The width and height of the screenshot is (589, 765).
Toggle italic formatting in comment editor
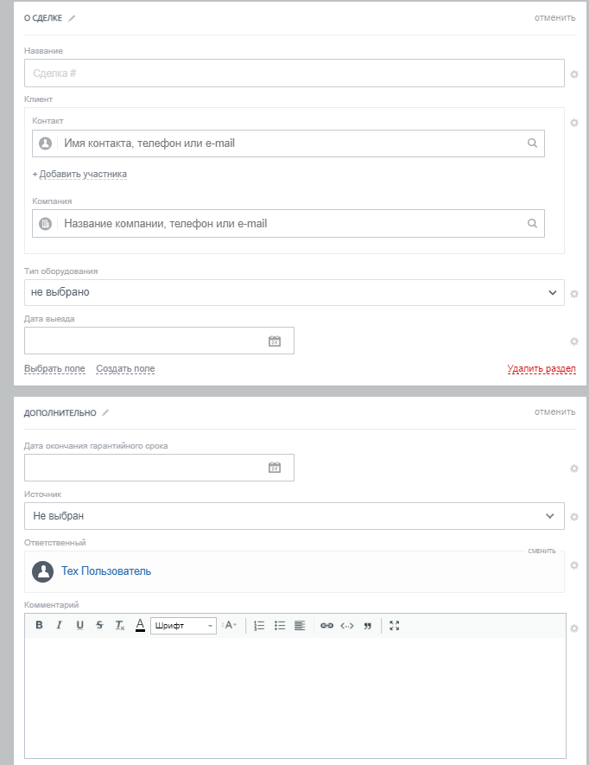59,626
